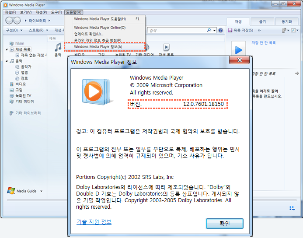Image resolution: width=303 pixels, height=238 pixels.
Task: Click 확인 button in the dialog
Action: (225, 224)
